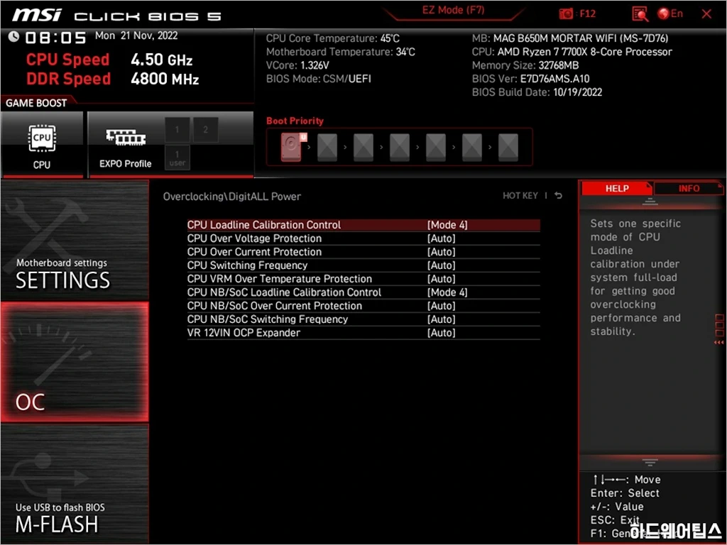Viewport: 727px width, 545px height.
Task: Click the MSI Click BIOS 5 logo
Action: pyautogui.click(x=117, y=16)
